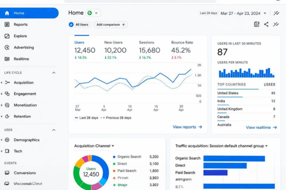This screenshot has width=286, height=190.
Task: Click the share icon in toolbar
Action: coord(266,24)
